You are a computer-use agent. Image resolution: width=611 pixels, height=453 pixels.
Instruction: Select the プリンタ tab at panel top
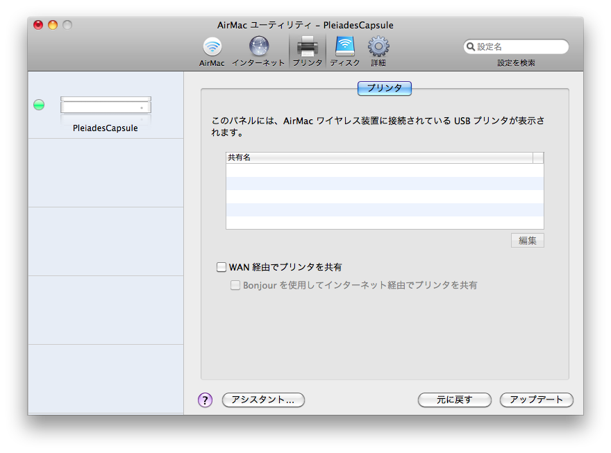[x=385, y=88]
